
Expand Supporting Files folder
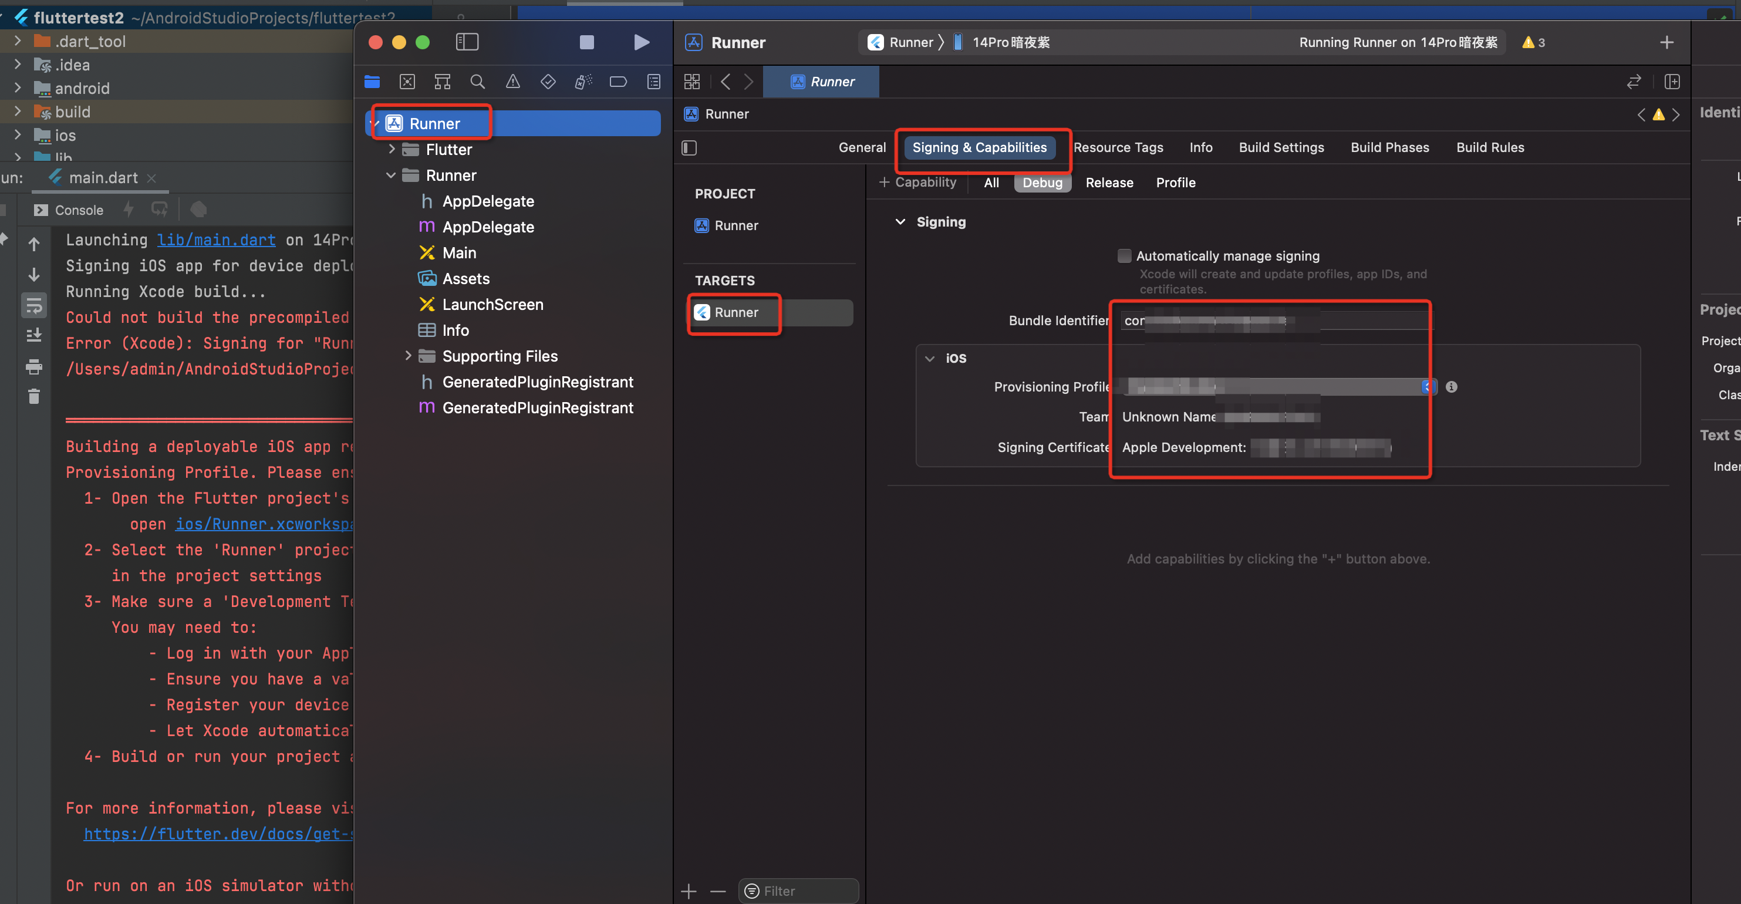pos(407,355)
